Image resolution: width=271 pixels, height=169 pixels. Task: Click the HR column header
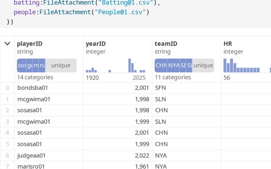228,44
